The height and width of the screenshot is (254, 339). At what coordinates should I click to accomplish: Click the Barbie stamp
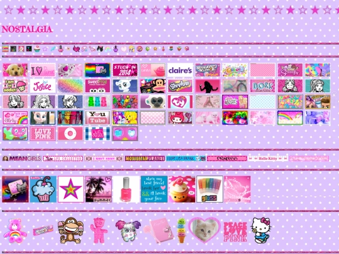[x=235, y=102]
